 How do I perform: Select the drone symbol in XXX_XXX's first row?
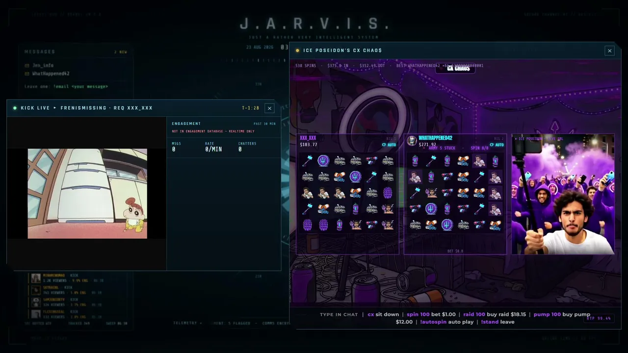371,160
